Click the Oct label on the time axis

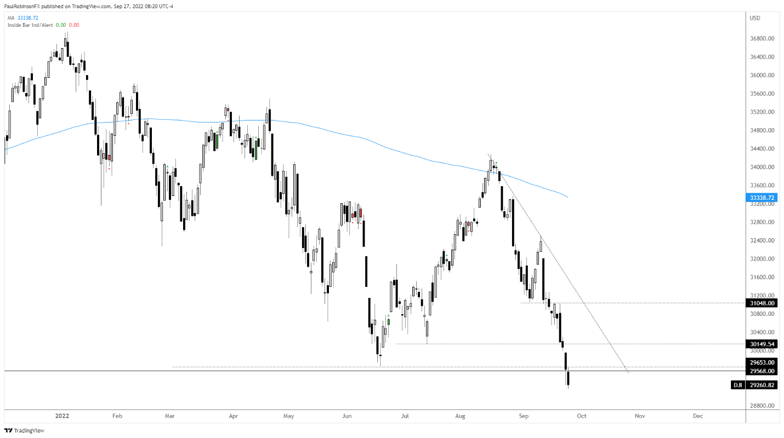pyautogui.click(x=582, y=416)
